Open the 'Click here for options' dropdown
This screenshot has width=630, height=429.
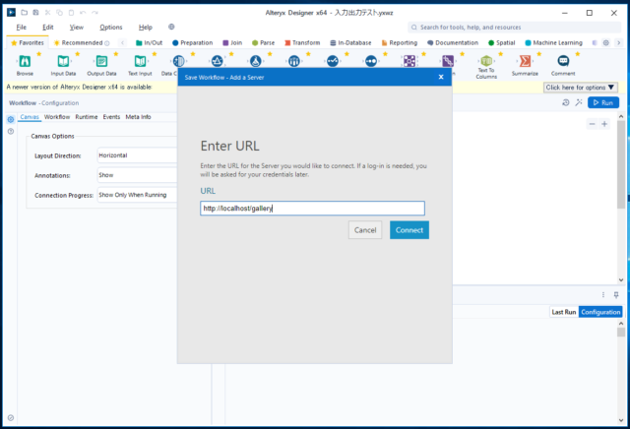[580, 88]
